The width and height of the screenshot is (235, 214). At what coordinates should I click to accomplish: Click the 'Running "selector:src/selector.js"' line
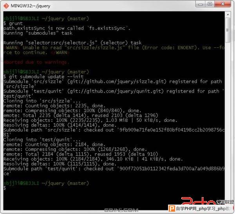tap(72, 43)
